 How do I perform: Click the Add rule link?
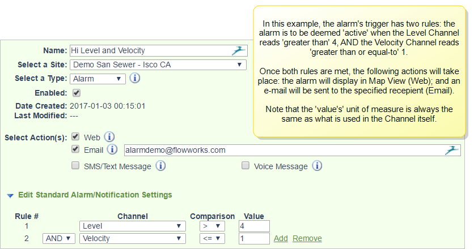(281, 238)
